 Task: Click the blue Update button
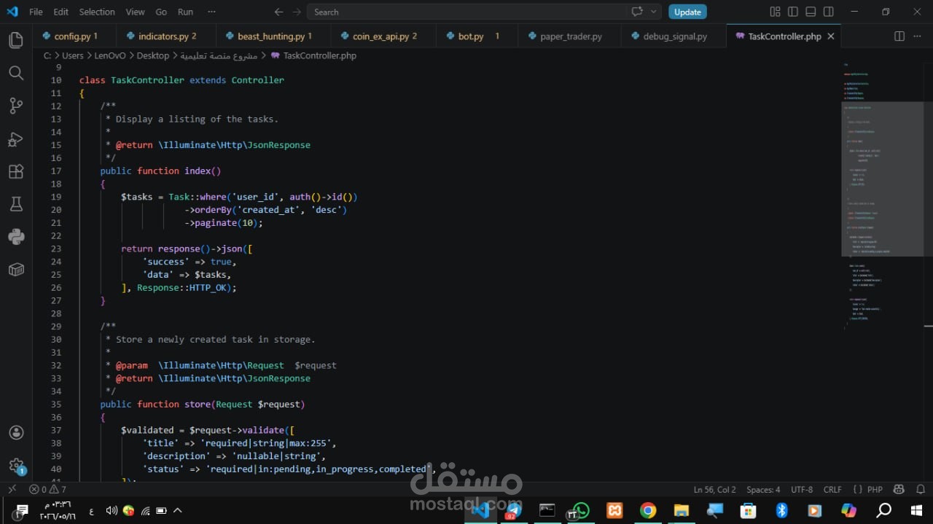(687, 12)
